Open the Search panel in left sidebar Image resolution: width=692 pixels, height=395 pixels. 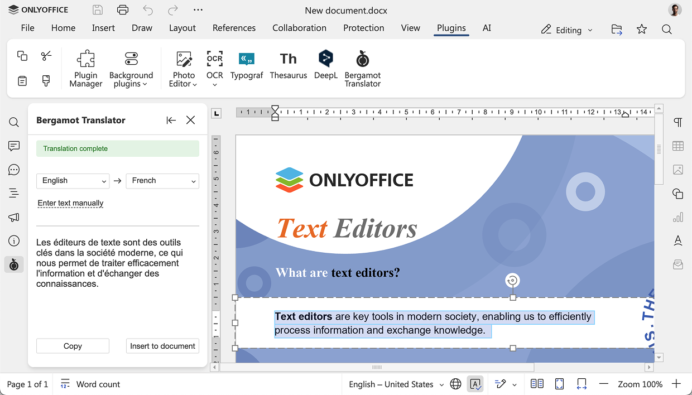(14, 122)
